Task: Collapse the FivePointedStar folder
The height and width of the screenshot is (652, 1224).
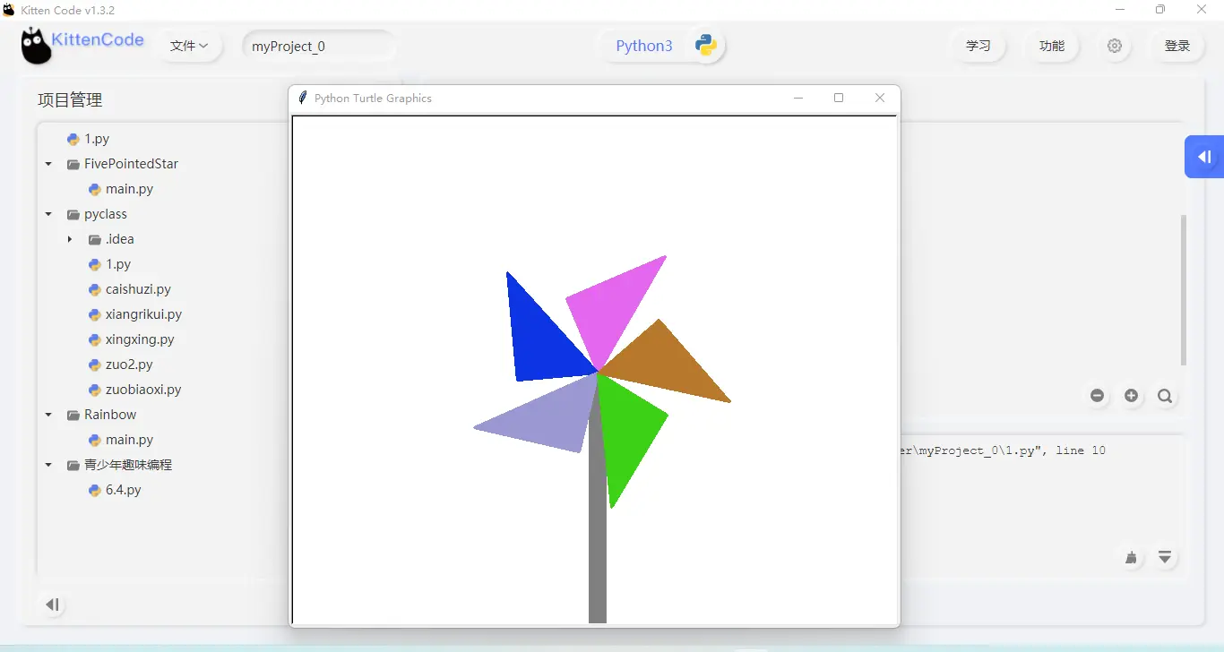Action: pos(48,164)
